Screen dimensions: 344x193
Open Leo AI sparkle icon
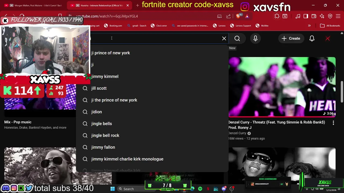tap(322, 16)
